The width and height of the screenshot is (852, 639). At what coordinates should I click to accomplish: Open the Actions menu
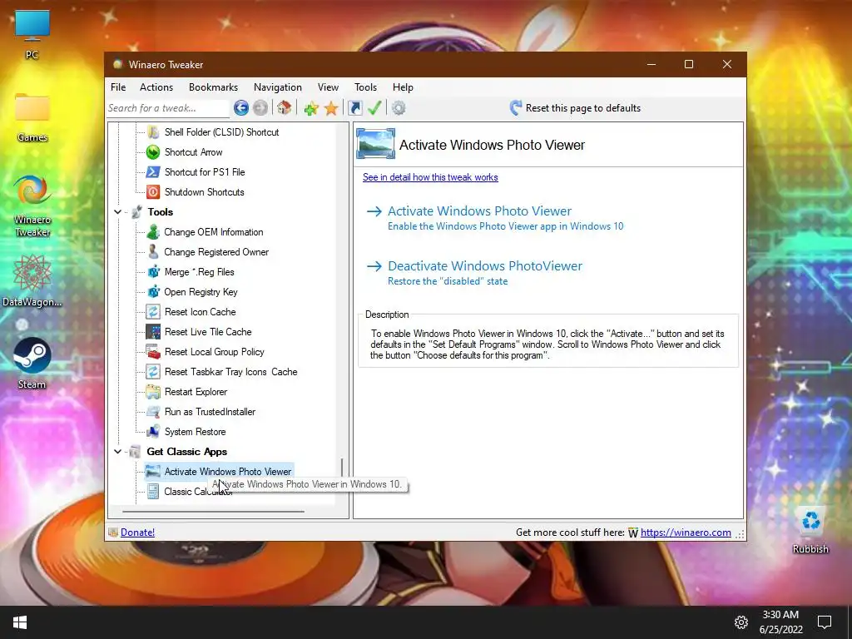(156, 87)
